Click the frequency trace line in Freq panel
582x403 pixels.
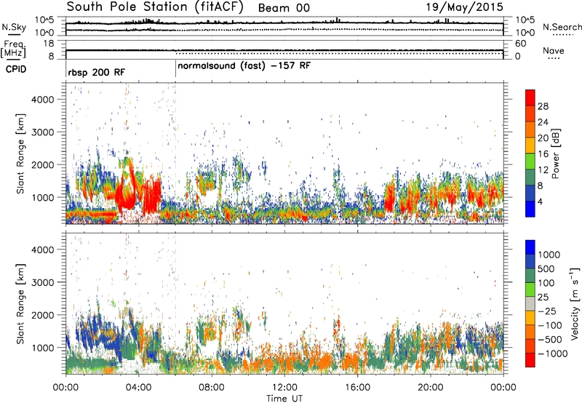[284, 49]
